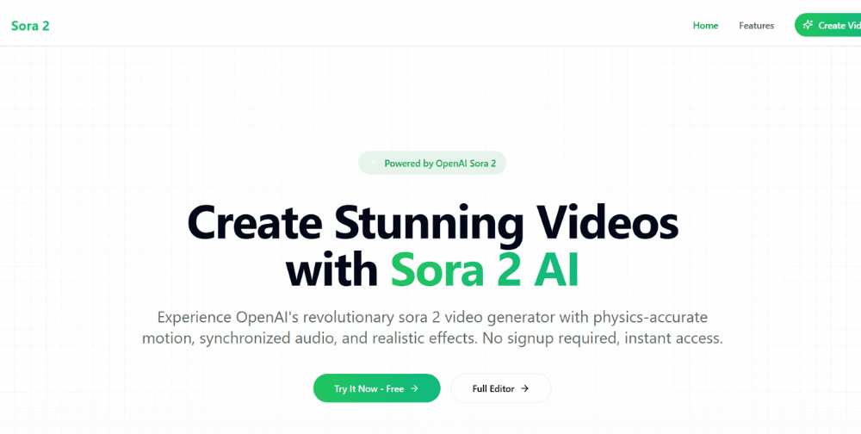Click the arrow icon in Try It Now button

pyautogui.click(x=415, y=388)
